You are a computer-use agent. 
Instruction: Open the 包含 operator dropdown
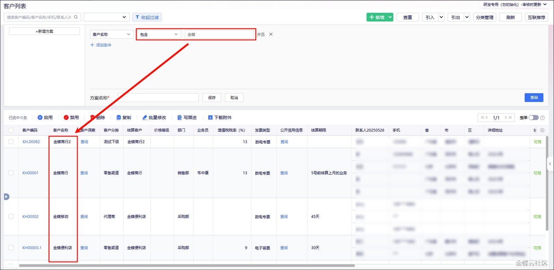(159, 34)
